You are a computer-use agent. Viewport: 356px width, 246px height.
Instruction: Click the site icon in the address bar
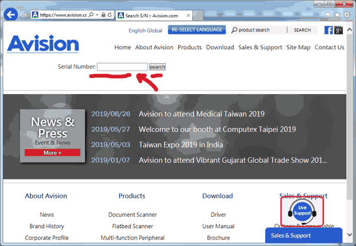(x=35, y=15)
